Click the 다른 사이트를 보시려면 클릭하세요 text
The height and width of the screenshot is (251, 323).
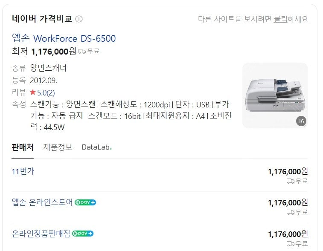point(253,19)
